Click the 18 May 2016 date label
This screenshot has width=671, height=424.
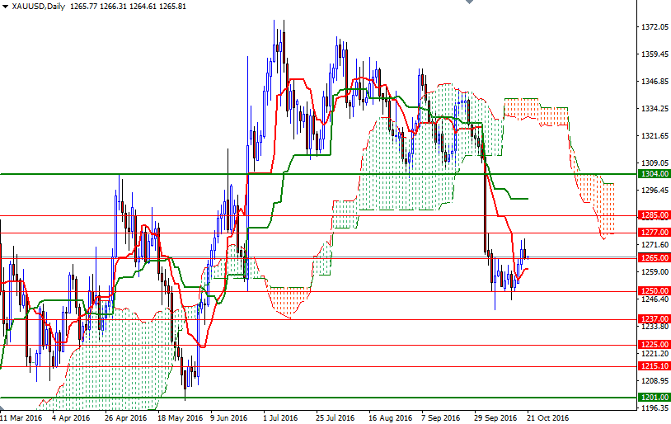(180, 417)
